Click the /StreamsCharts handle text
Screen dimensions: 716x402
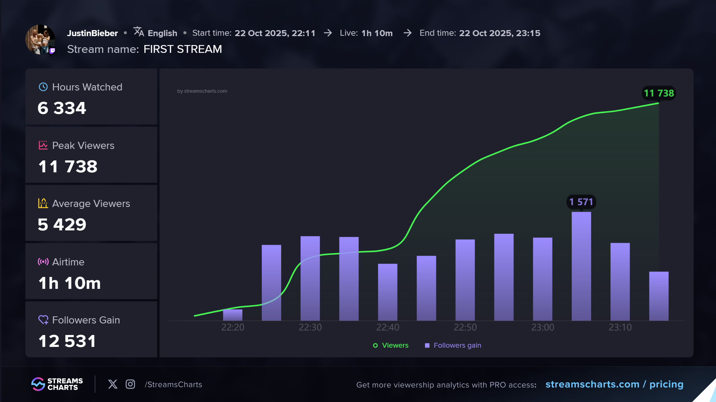173,385
